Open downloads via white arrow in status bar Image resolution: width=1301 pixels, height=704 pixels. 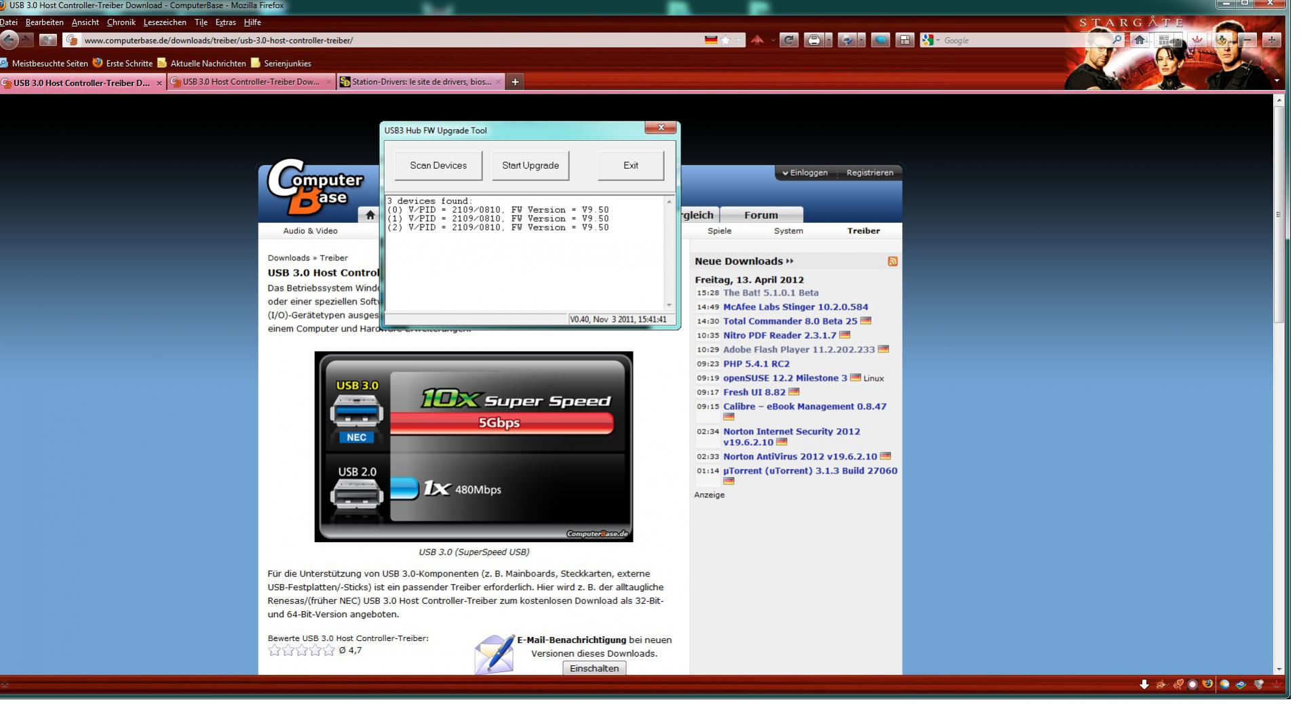click(1144, 684)
